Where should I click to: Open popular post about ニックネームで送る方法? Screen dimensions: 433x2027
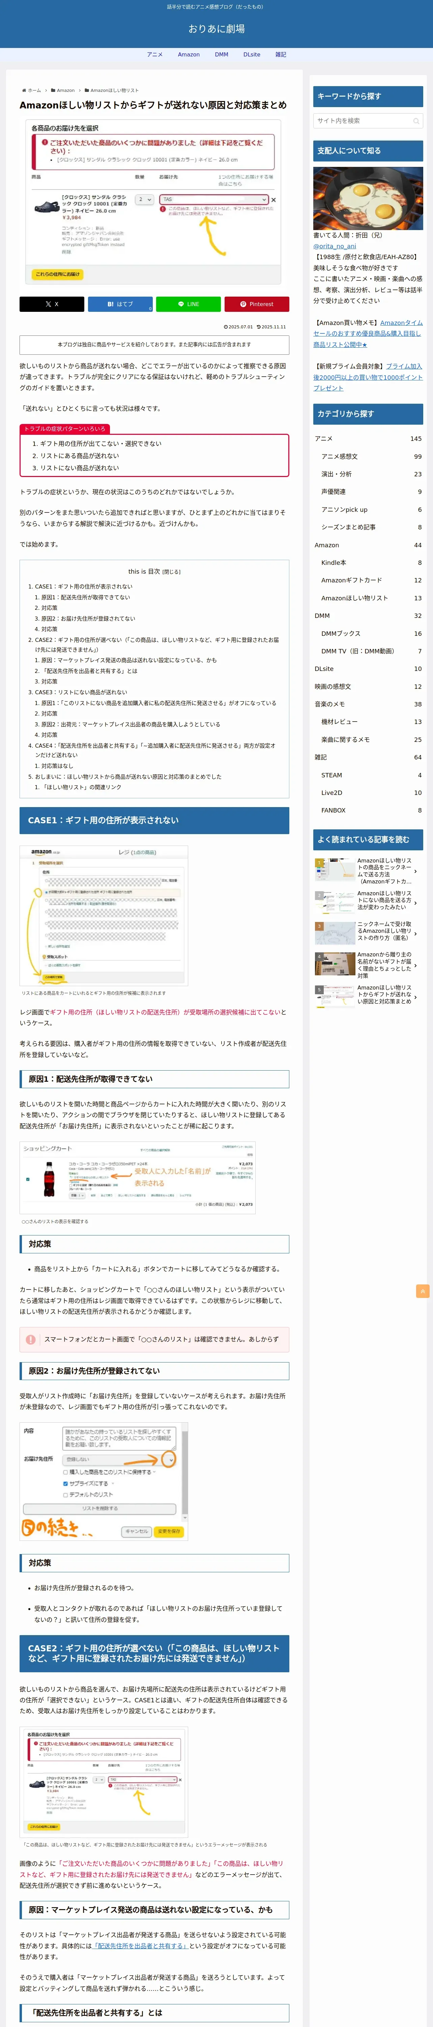point(368,871)
